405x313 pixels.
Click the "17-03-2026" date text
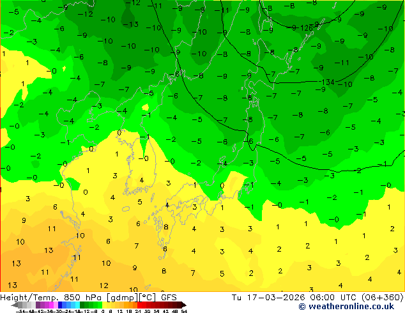coord(276,298)
